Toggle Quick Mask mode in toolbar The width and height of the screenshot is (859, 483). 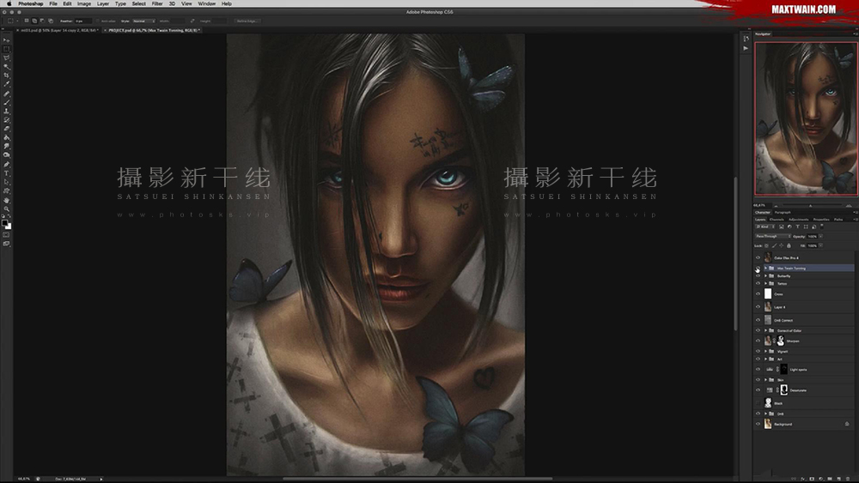[x=6, y=235]
